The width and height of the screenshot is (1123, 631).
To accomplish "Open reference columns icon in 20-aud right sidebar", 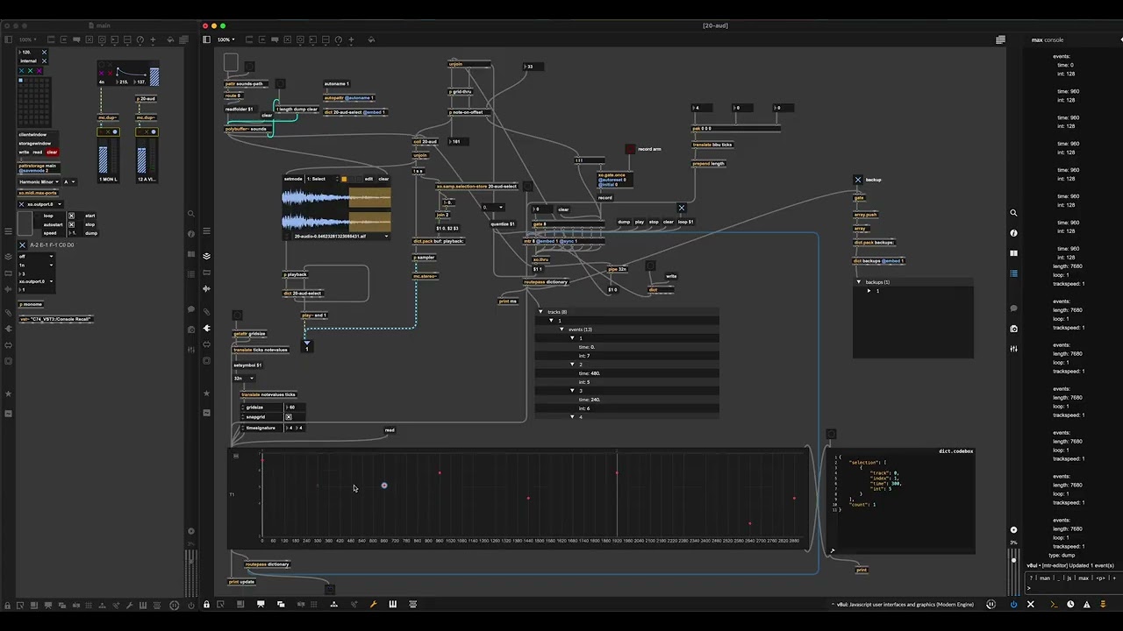I will [x=1014, y=253].
